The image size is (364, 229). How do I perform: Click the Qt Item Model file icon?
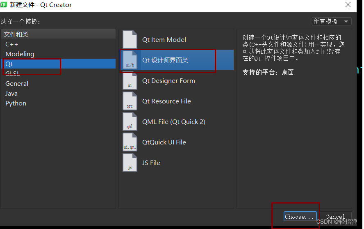130,39
